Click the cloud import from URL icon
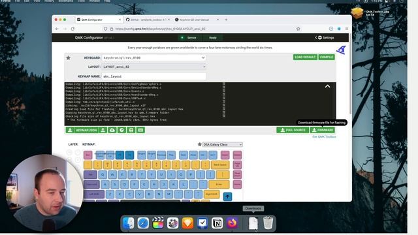This screenshot has width=418, height=235. pyautogui.click(x=112, y=130)
